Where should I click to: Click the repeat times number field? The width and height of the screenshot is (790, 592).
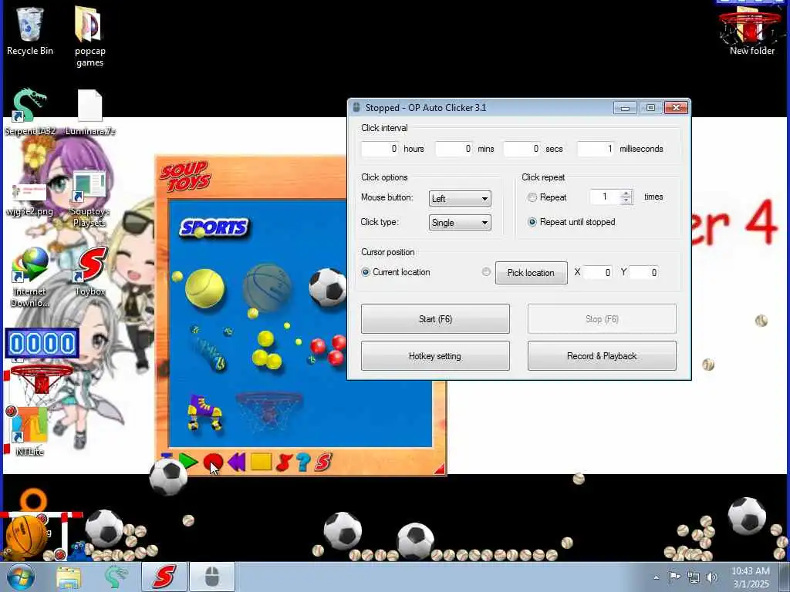pyautogui.click(x=605, y=197)
